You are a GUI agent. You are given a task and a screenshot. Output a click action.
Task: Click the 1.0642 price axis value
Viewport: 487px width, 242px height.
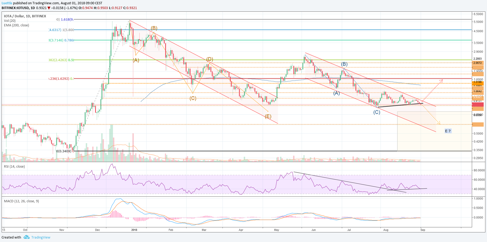tap(478, 91)
